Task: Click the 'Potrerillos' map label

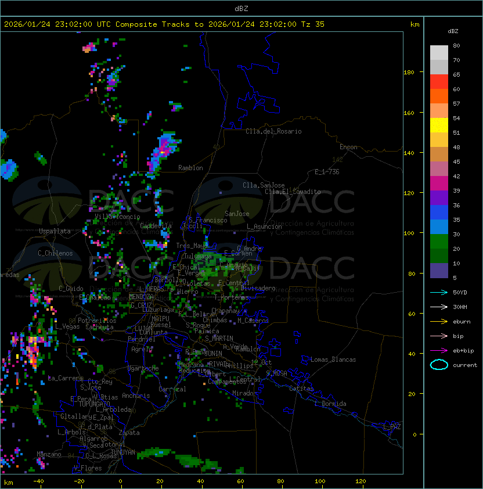Action: tap(97, 321)
